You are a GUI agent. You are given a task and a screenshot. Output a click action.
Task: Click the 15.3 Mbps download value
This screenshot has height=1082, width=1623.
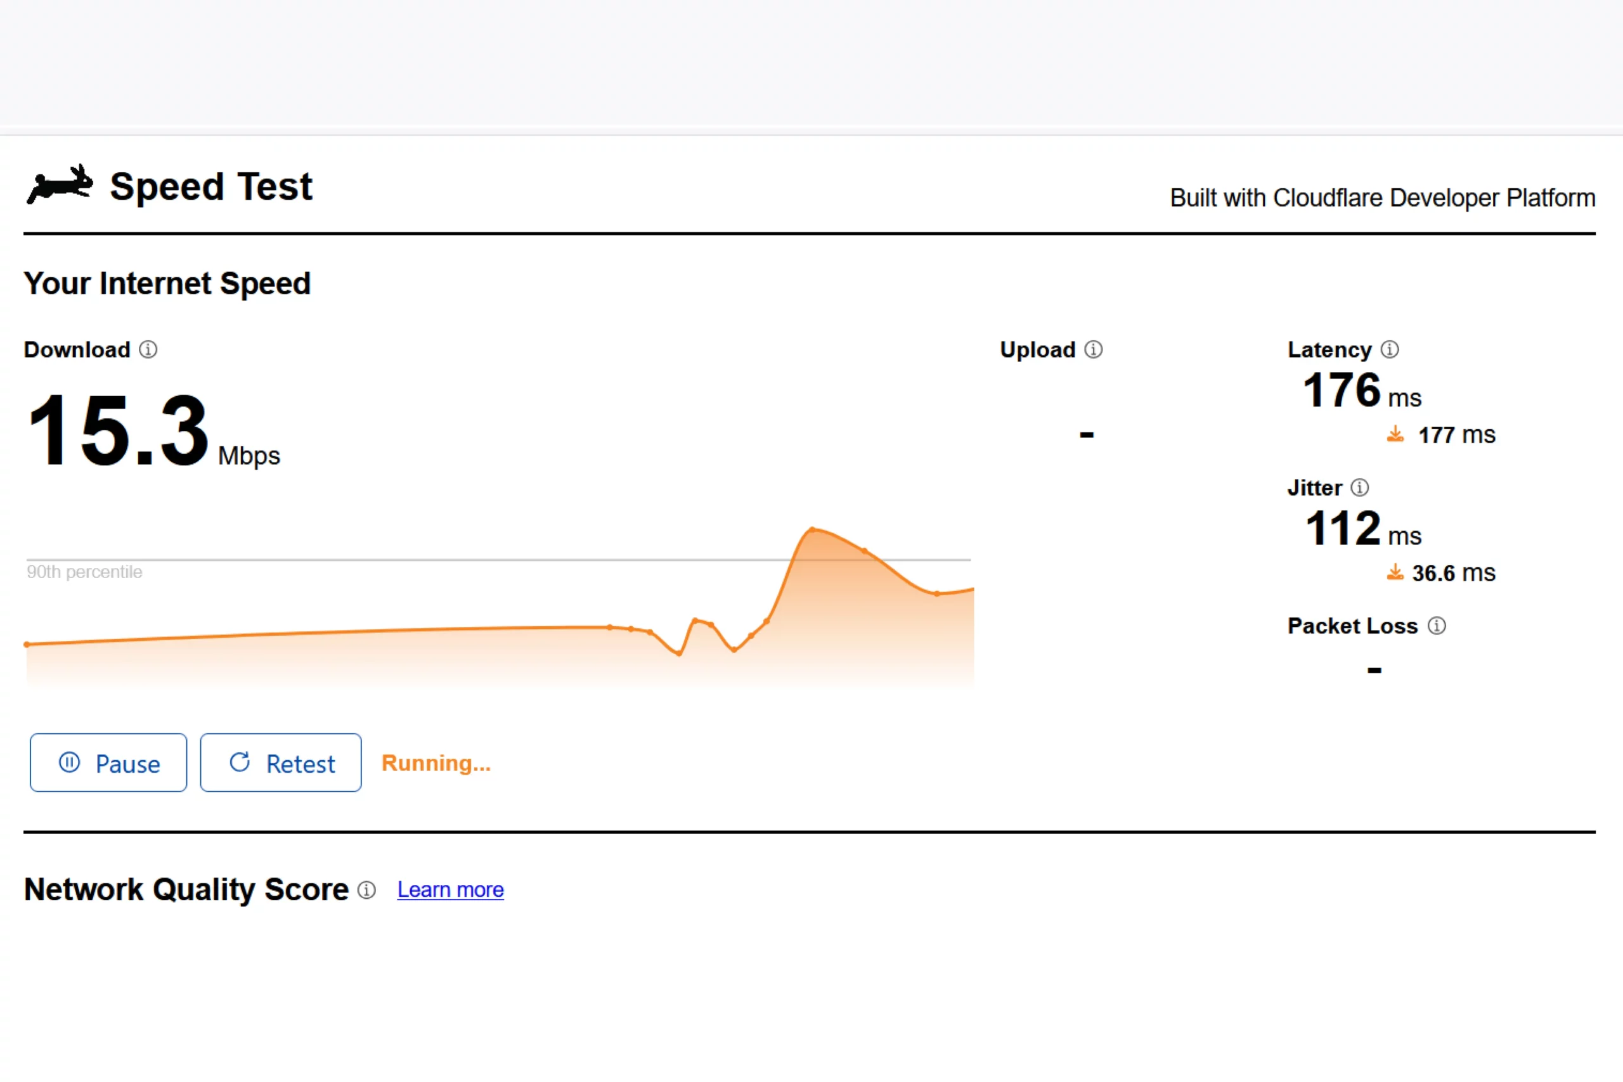(x=119, y=431)
